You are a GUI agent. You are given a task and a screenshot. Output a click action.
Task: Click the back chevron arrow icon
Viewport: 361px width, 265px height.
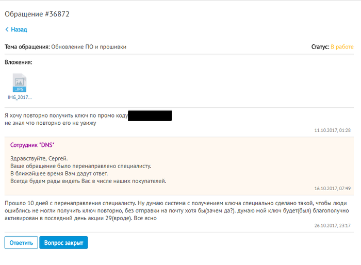click(x=7, y=30)
